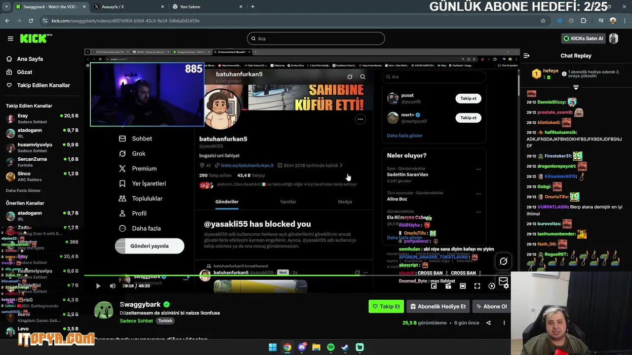Open the Kick app taskbar icon
Screen dimensions: 632x355
pyautogui.click(x=360, y=347)
